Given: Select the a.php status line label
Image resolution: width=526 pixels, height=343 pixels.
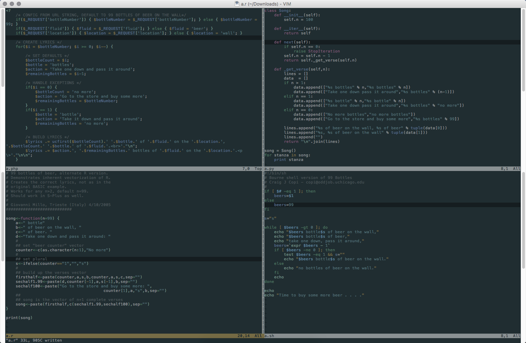Looking at the screenshot, I should pyautogui.click(x=12, y=169).
